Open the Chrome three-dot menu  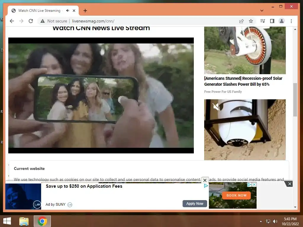[291, 21]
